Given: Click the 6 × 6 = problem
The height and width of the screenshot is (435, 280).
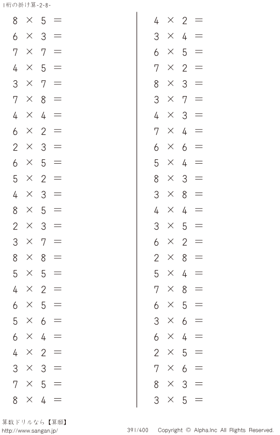Looking at the screenshot, I should coord(178,147).
